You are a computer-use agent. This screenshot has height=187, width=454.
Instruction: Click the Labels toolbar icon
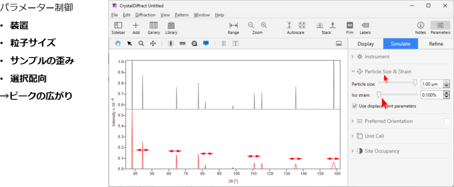(365, 26)
